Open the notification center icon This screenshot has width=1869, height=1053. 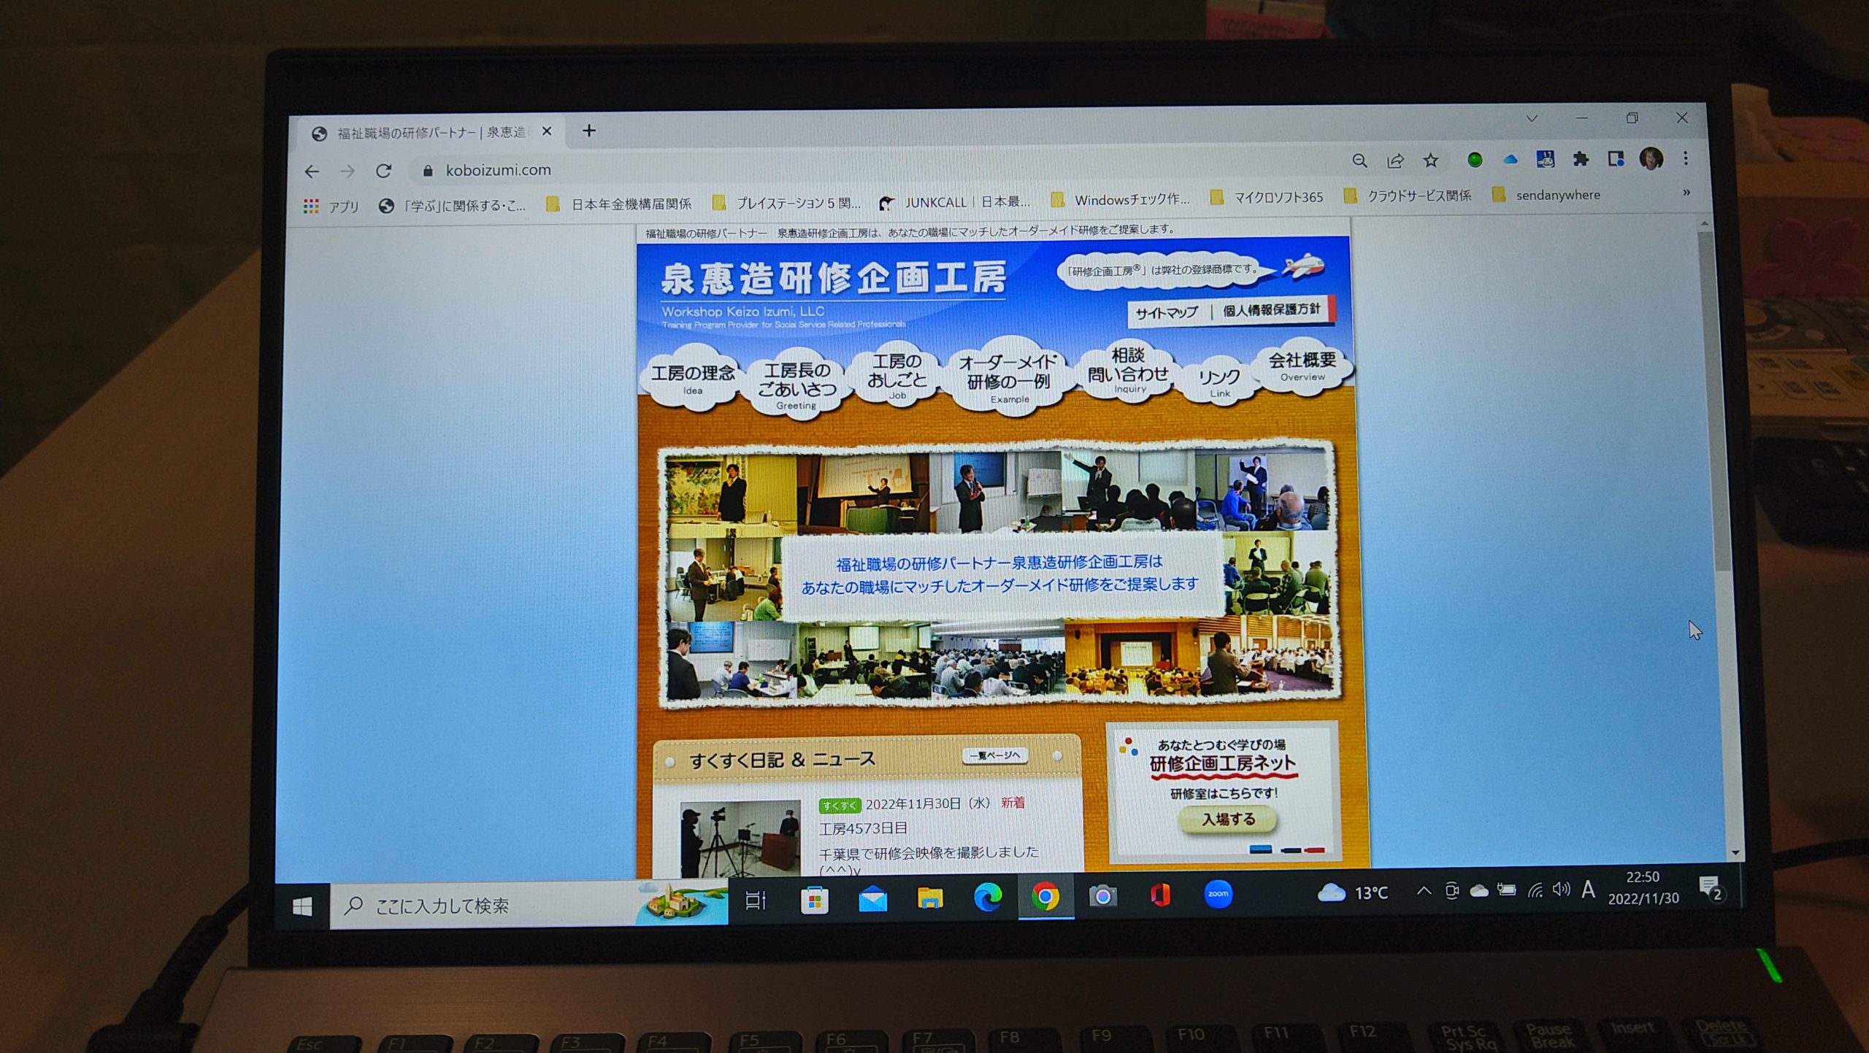(x=1711, y=888)
